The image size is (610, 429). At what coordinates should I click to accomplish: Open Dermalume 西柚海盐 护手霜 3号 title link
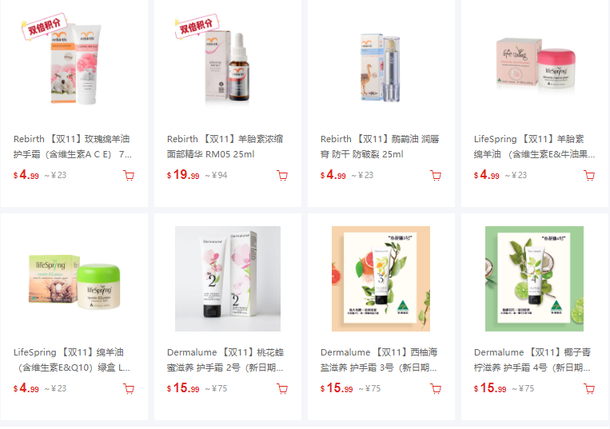coord(379,359)
